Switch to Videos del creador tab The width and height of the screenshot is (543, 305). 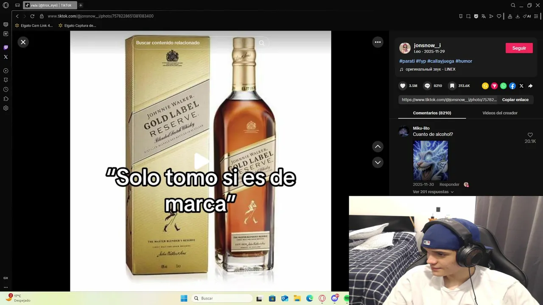(500, 113)
